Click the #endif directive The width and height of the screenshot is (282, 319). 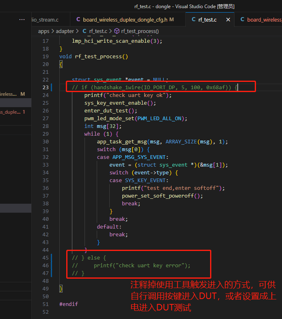pyautogui.click(x=69, y=304)
